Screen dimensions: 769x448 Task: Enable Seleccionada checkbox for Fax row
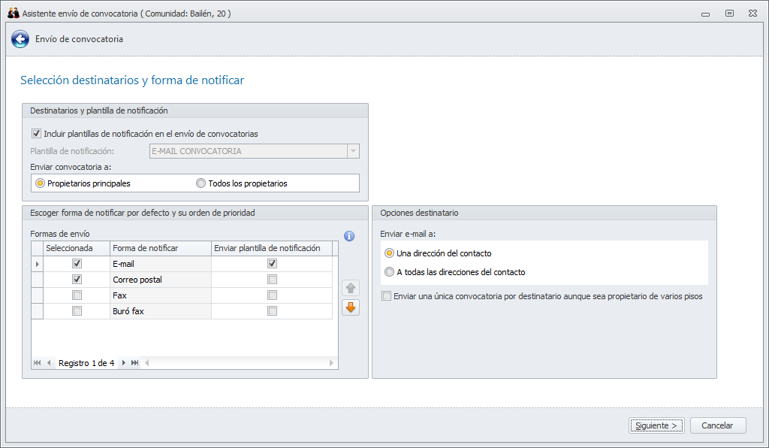coord(77,295)
